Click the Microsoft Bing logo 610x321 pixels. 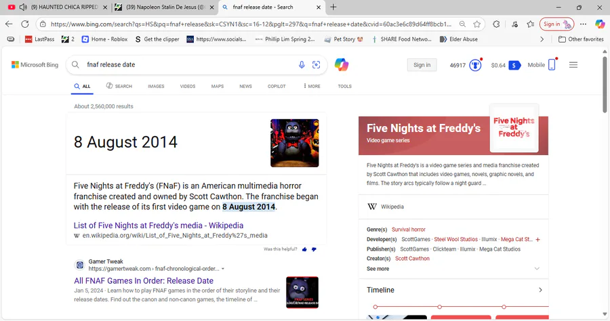[35, 65]
